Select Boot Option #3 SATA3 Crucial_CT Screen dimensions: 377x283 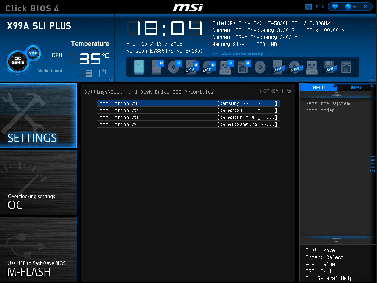coord(188,117)
